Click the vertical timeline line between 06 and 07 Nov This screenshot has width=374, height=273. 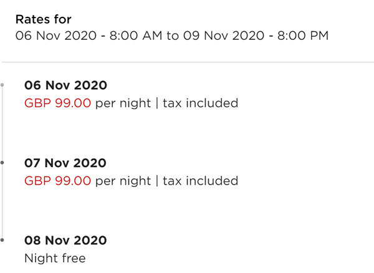pyautogui.click(x=2, y=124)
